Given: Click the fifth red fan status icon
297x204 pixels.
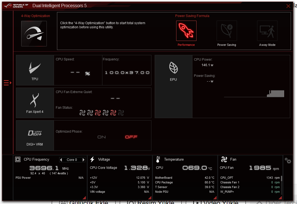Looking at the screenshot, I should 113,113.
